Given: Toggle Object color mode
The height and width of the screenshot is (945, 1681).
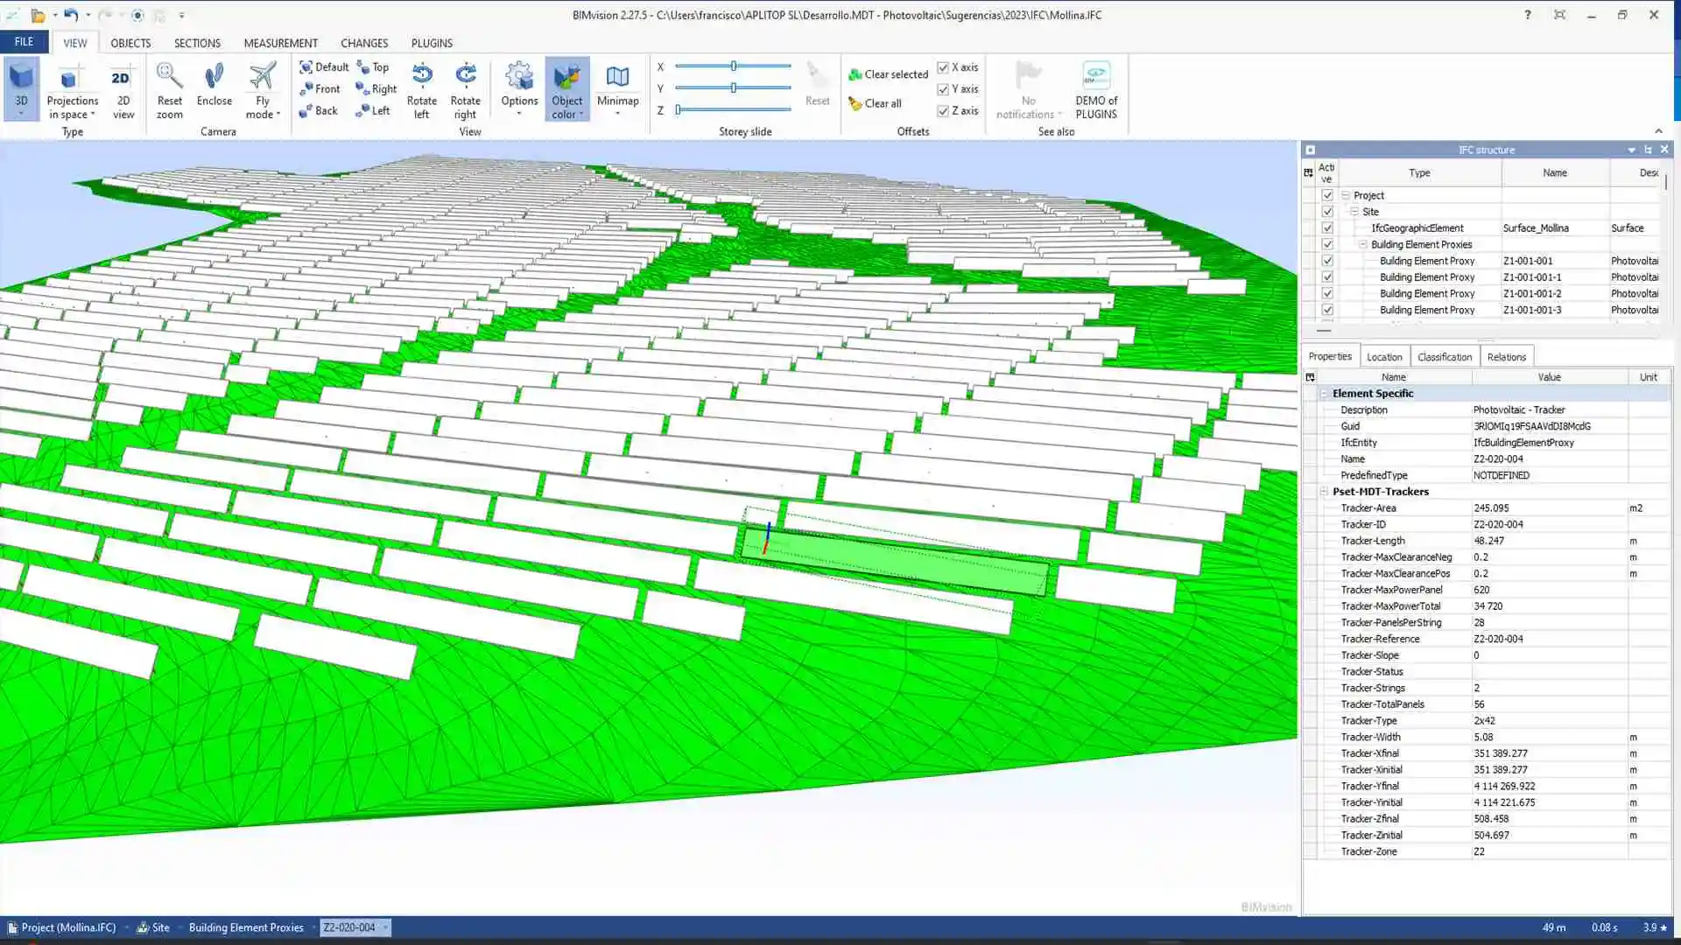Looking at the screenshot, I should pyautogui.click(x=566, y=88).
